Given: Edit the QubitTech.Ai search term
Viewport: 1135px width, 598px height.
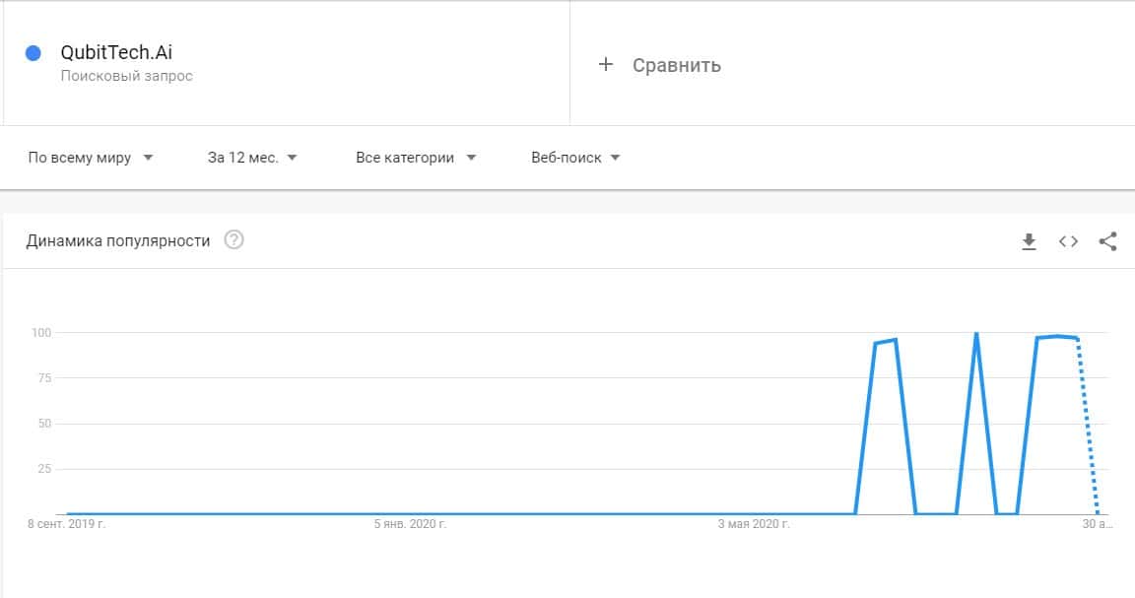Looking at the screenshot, I should 116,53.
